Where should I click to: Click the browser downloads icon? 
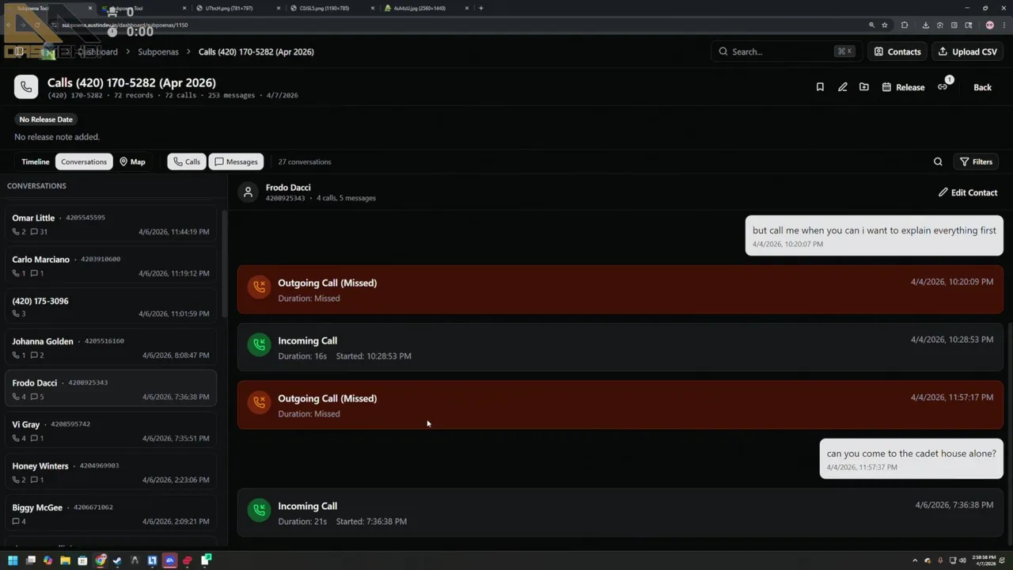(x=925, y=25)
